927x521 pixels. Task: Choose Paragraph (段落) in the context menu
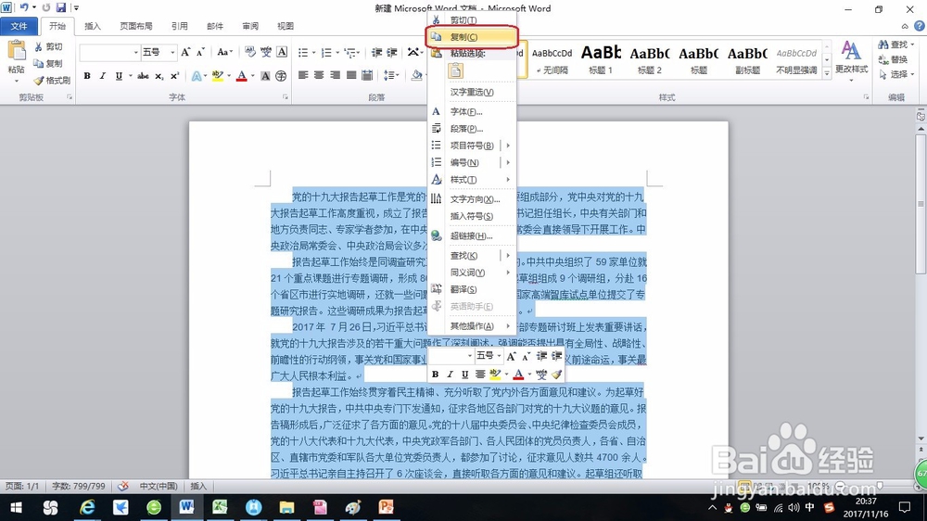tap(471, 128)
